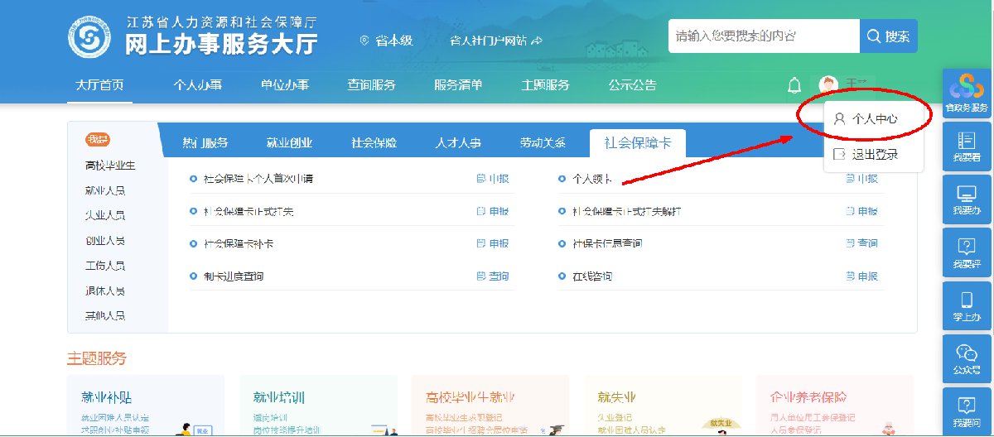The image size is (994, 437).
Task: Select 创业人员 in the sidebar
Action: [x=105, y=241]
